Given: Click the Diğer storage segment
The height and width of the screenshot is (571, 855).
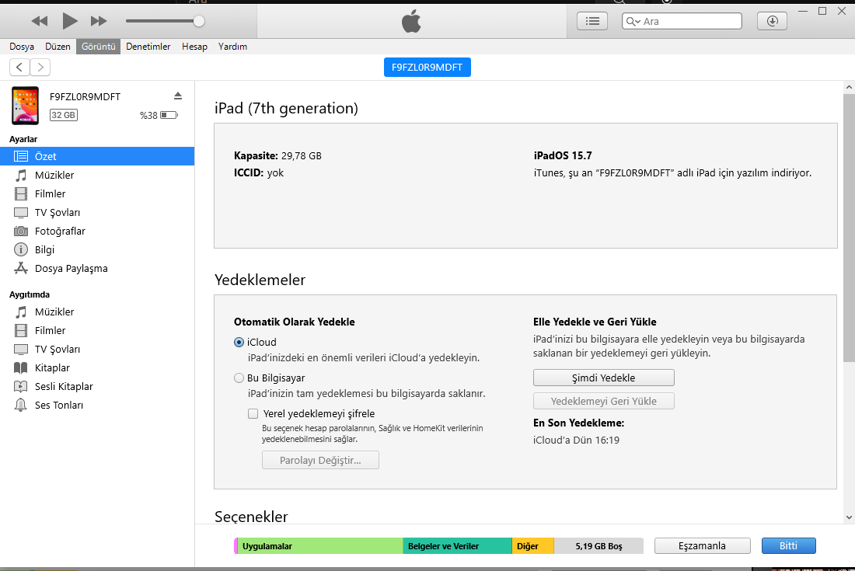Looking at the screenshot, I should coord(532,546).
